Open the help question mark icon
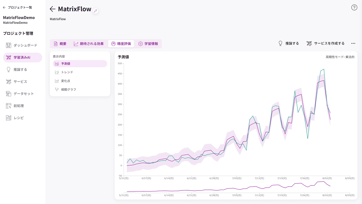Image resolution: width=362 pixels, height=204 pixels. [354, 8]
